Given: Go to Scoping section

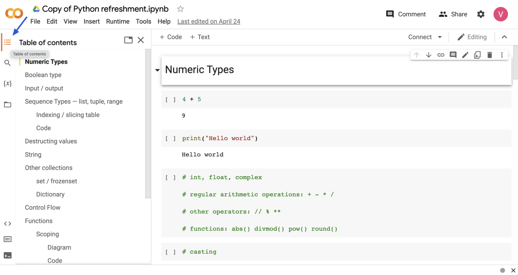Looking at the screenshot, I should [47, 234].
